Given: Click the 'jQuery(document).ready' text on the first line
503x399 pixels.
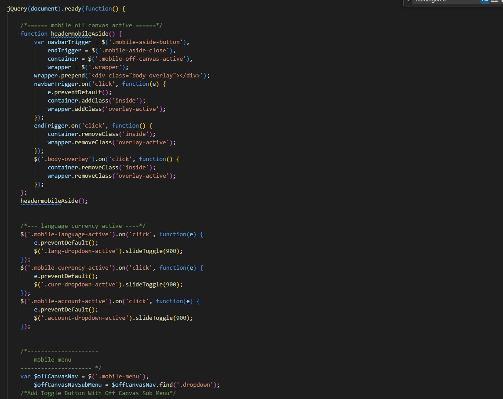Looking at the screenshot, I should click(x=44, y=9).
